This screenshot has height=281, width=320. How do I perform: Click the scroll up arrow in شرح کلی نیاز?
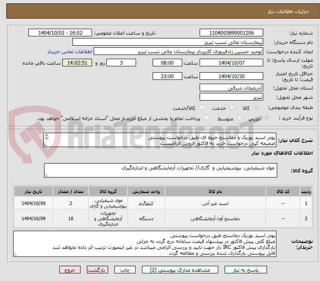tap(47, 135)
